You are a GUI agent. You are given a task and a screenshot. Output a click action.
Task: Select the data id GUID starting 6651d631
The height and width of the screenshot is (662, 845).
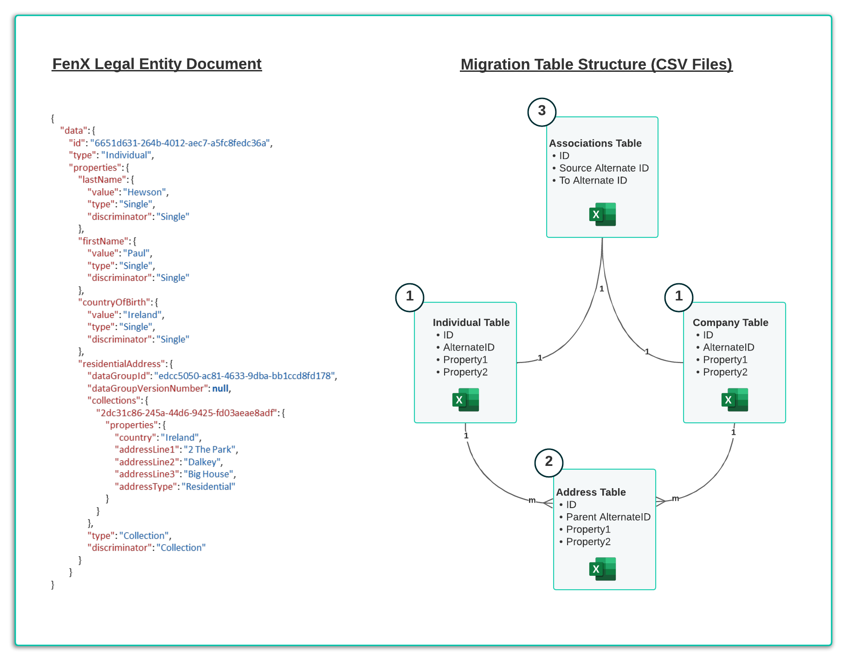click(x=181, y=143)
